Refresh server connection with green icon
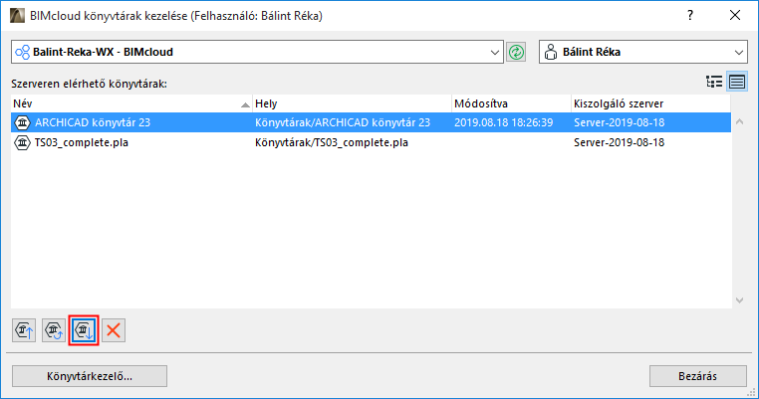 (x=516, y=52)
